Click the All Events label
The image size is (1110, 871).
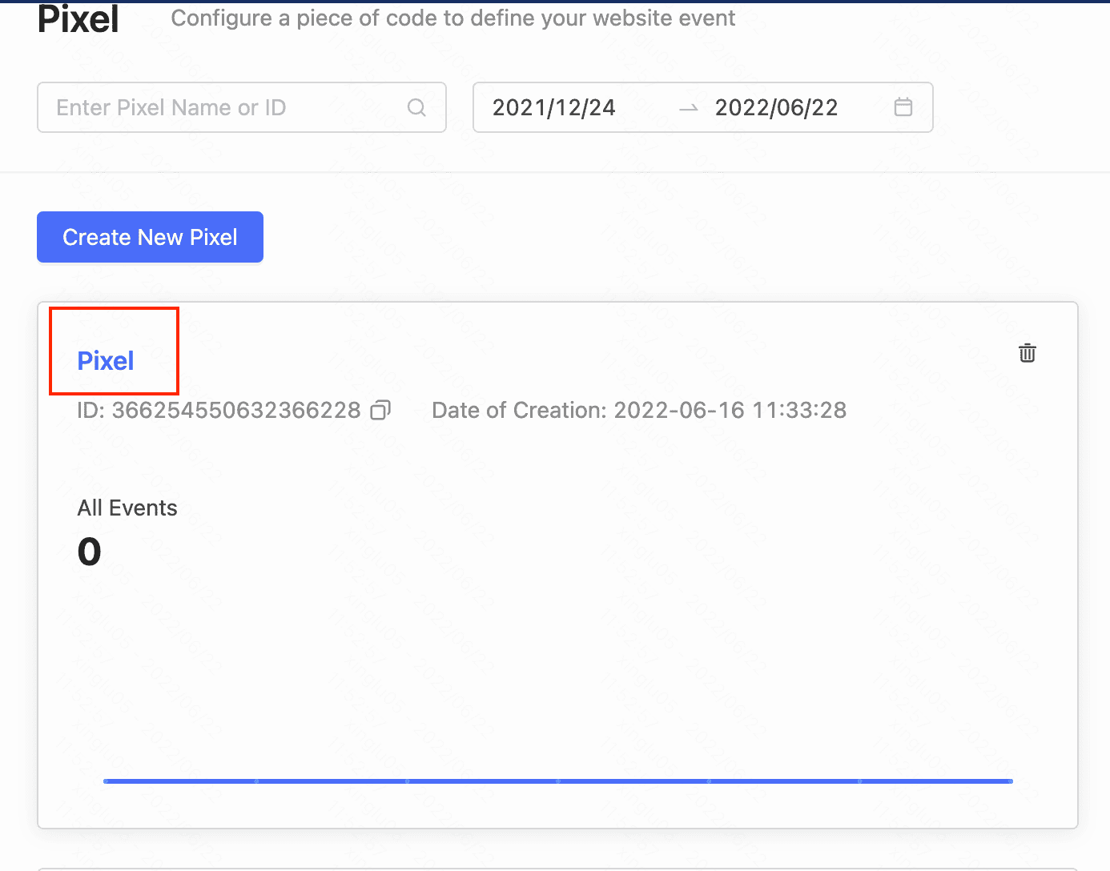click(x=127, y=508)
